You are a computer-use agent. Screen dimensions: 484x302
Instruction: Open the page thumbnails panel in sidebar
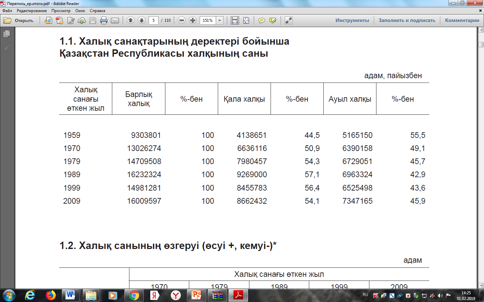click(x=6, y=34)
